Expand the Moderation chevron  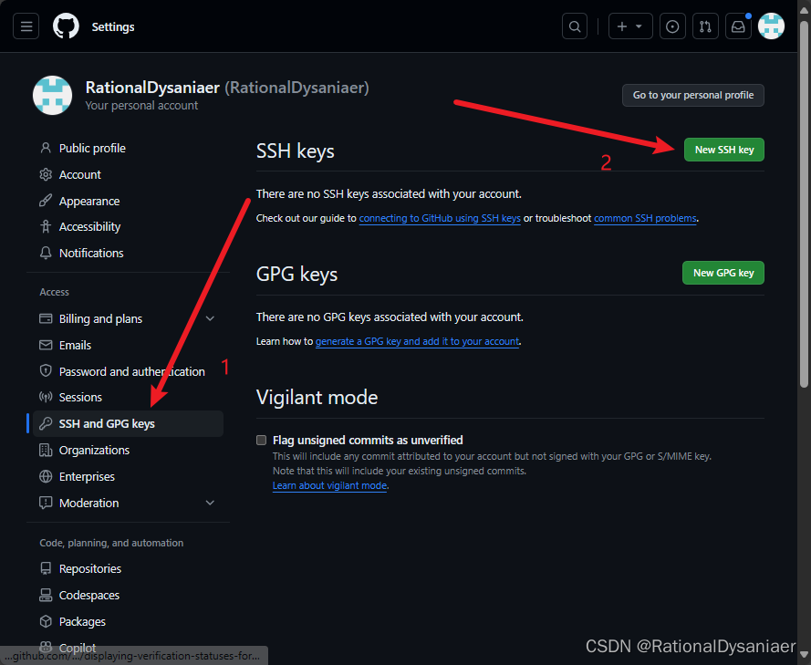pyautogui.click(x=210, y=503)
